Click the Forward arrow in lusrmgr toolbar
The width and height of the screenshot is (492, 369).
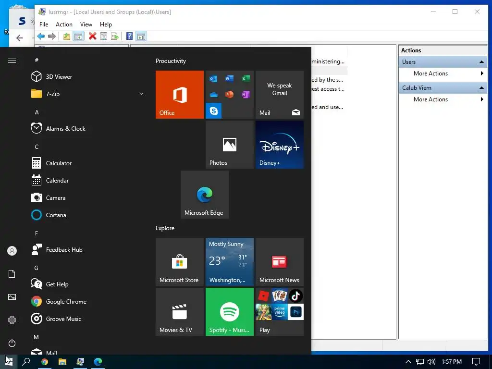(52, 37)
